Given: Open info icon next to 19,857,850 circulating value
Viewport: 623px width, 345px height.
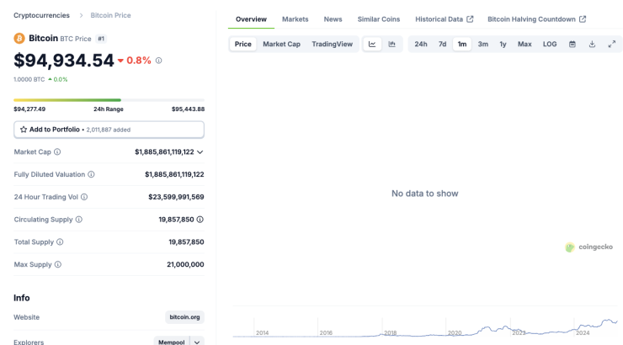Looking at the screenshot, I should (200, 220).
